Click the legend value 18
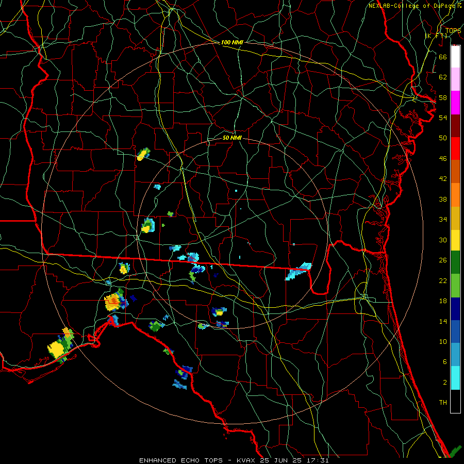 click(443, 301)
